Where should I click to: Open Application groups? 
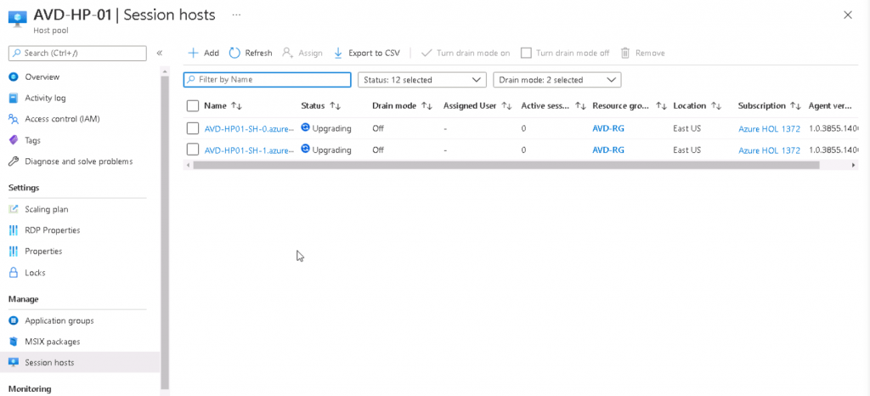59,320
